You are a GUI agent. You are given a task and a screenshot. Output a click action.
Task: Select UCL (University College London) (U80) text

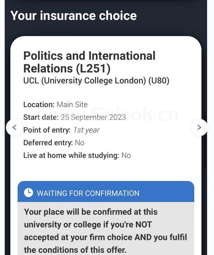96,81
